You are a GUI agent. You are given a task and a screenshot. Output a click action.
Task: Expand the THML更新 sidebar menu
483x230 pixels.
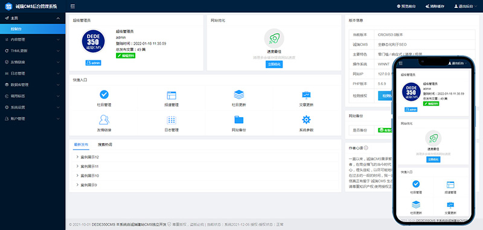[x=33, y=51]
